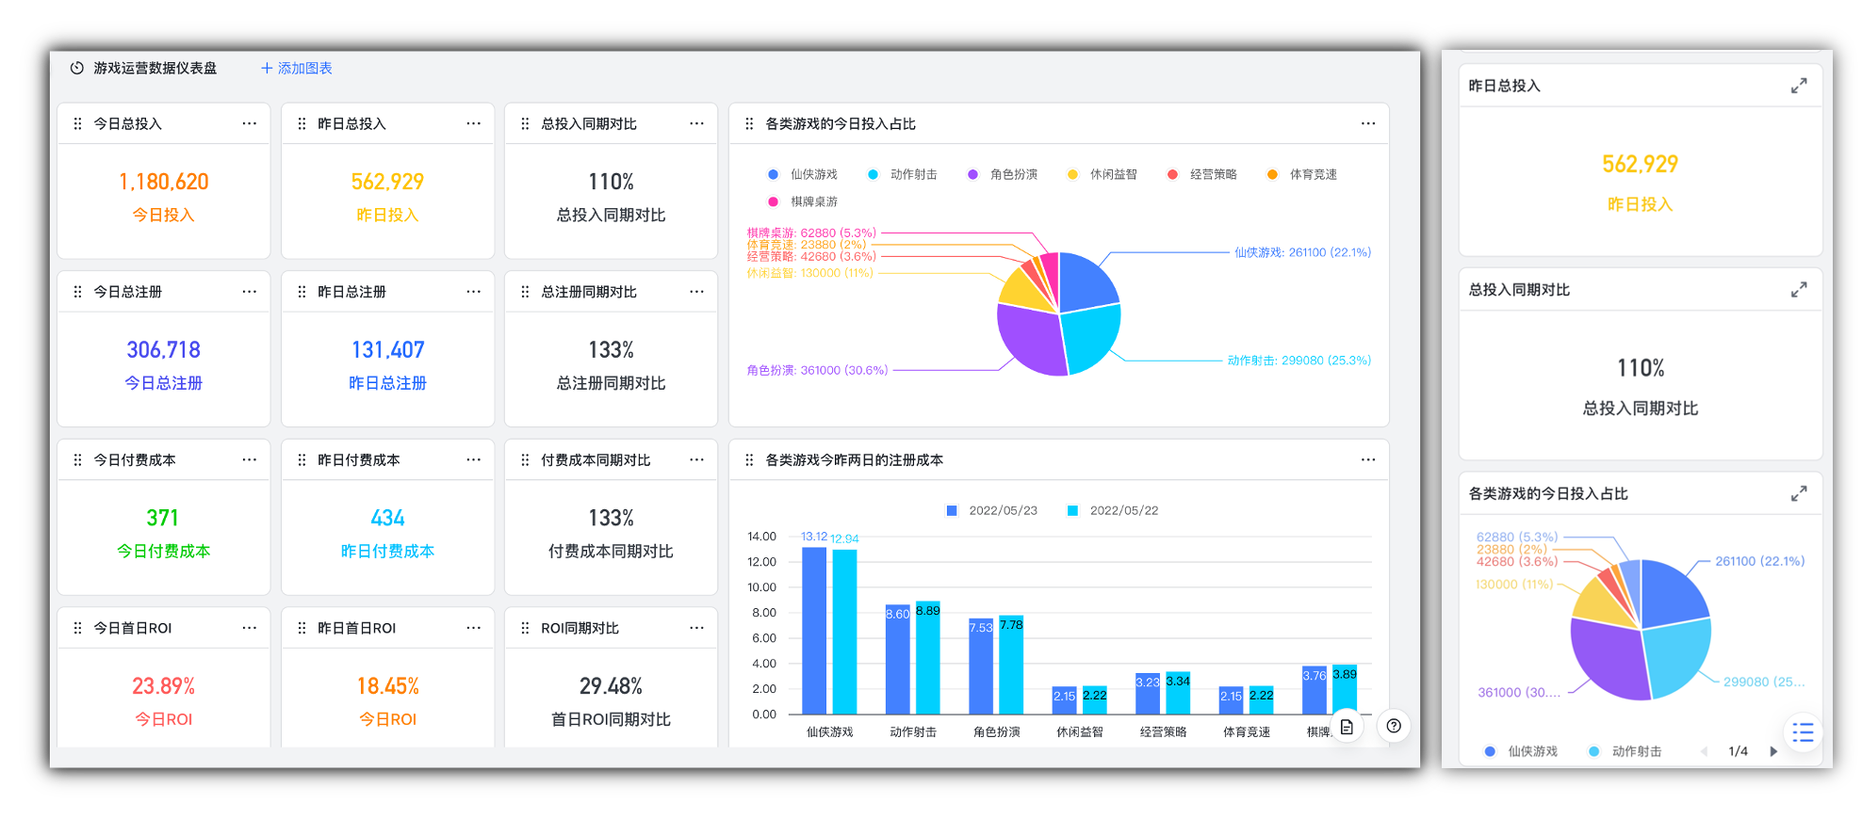1862x819 pixels.
Task: Open more options on 各类游戏的今日投入占比 chart
Action: 1368,123
